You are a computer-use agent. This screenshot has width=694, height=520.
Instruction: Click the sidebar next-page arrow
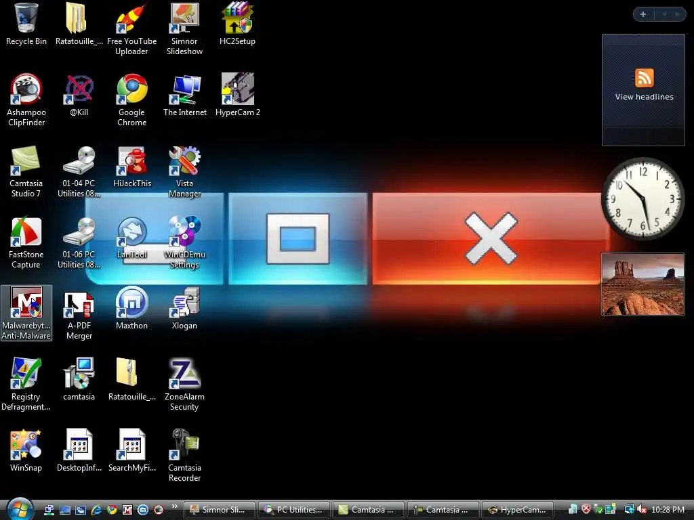coord(677,14)
